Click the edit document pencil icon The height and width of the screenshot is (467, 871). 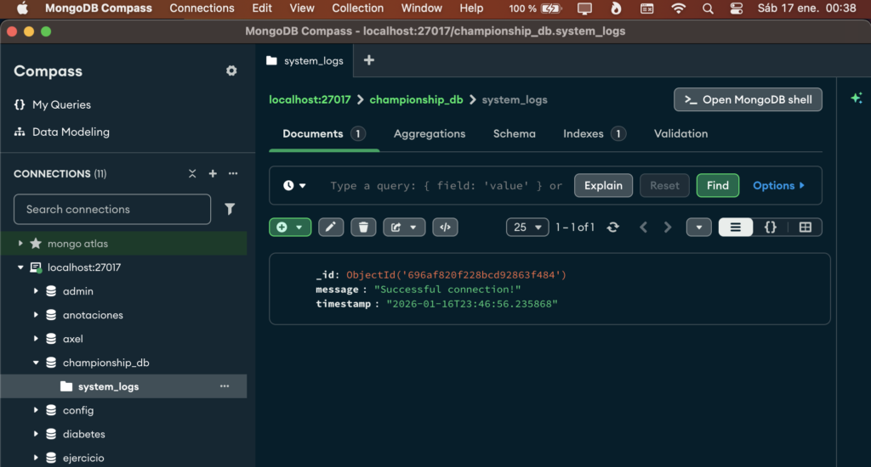(331, 228)
